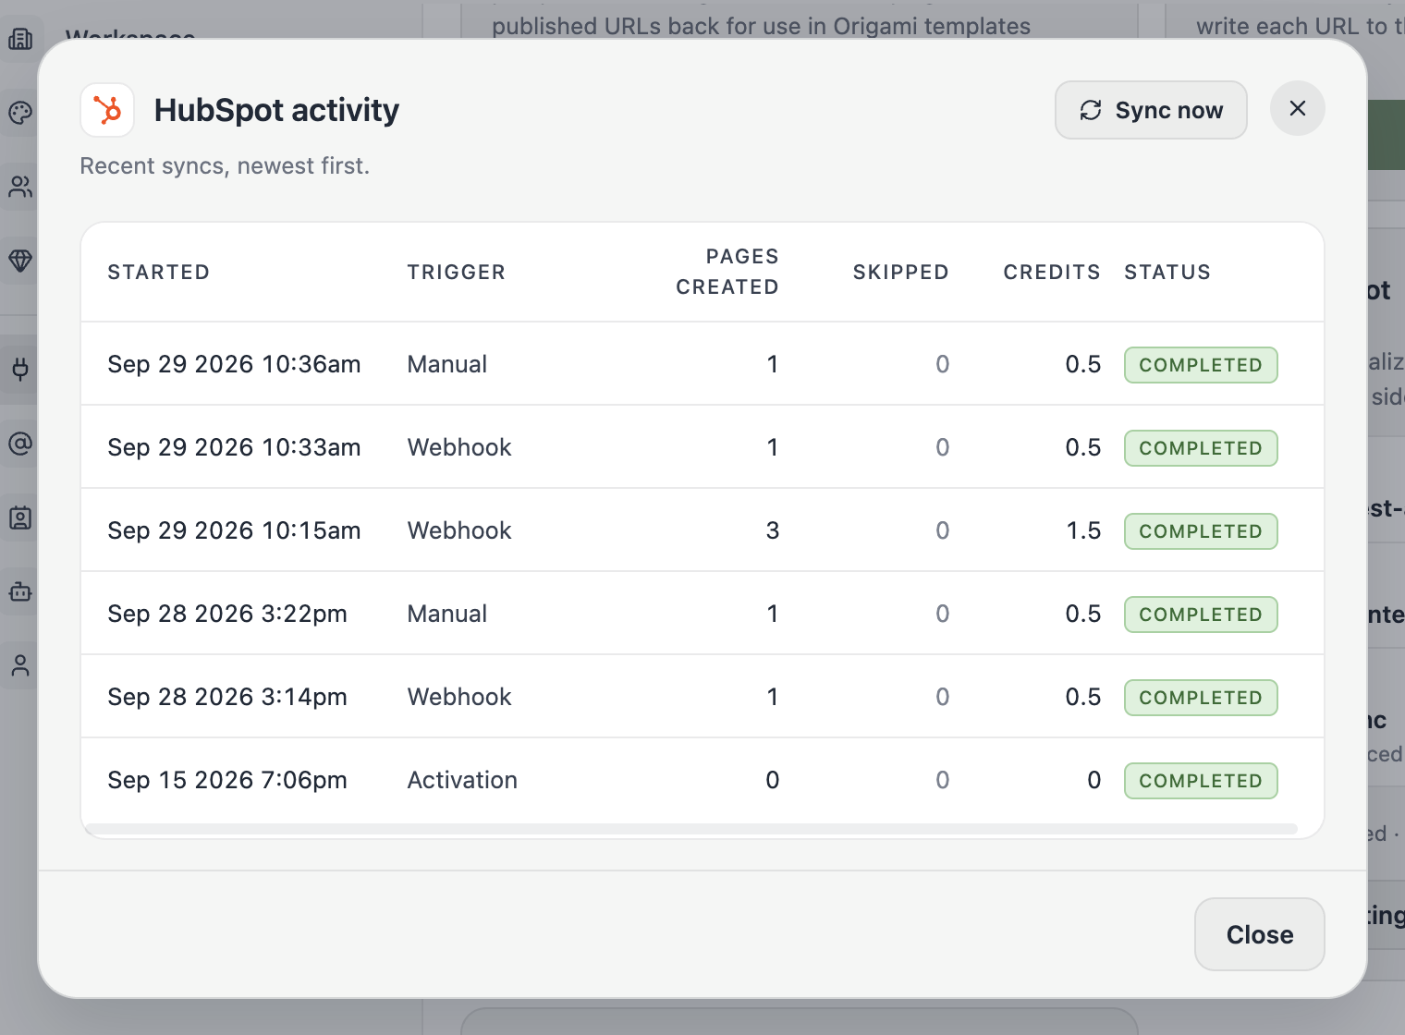
Task: Open the users group icon in sidebar
Action: (20, 187)
